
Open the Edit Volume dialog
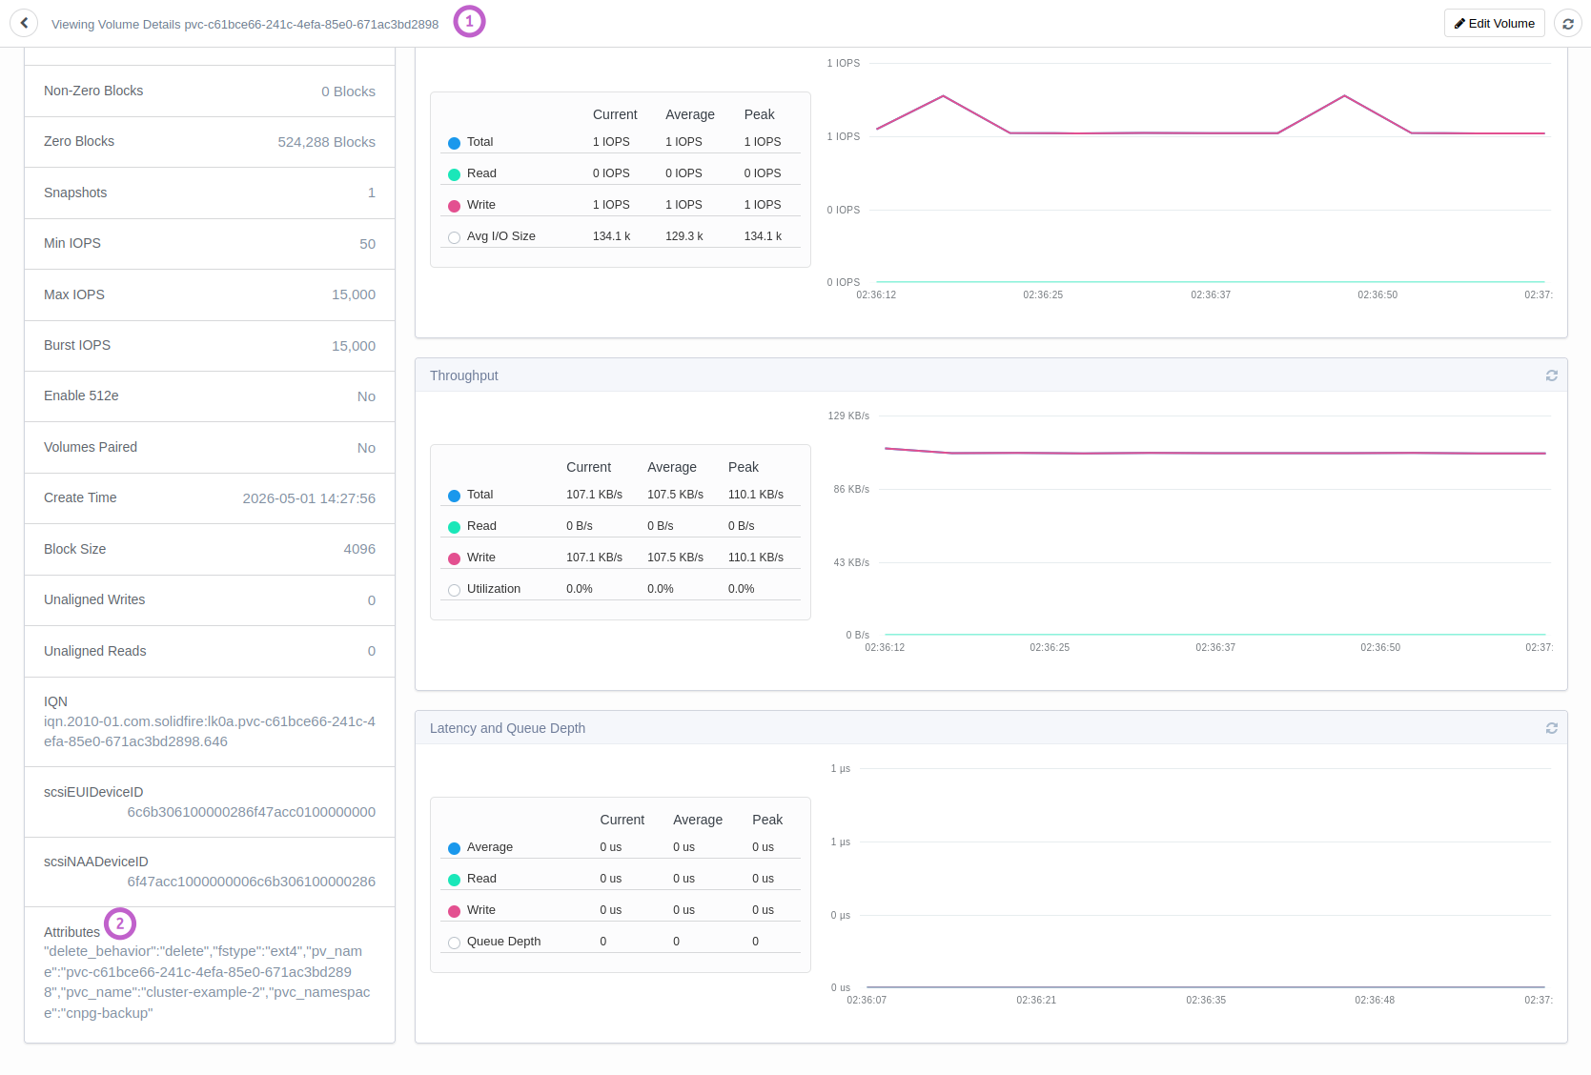[x=1495, y=23]
